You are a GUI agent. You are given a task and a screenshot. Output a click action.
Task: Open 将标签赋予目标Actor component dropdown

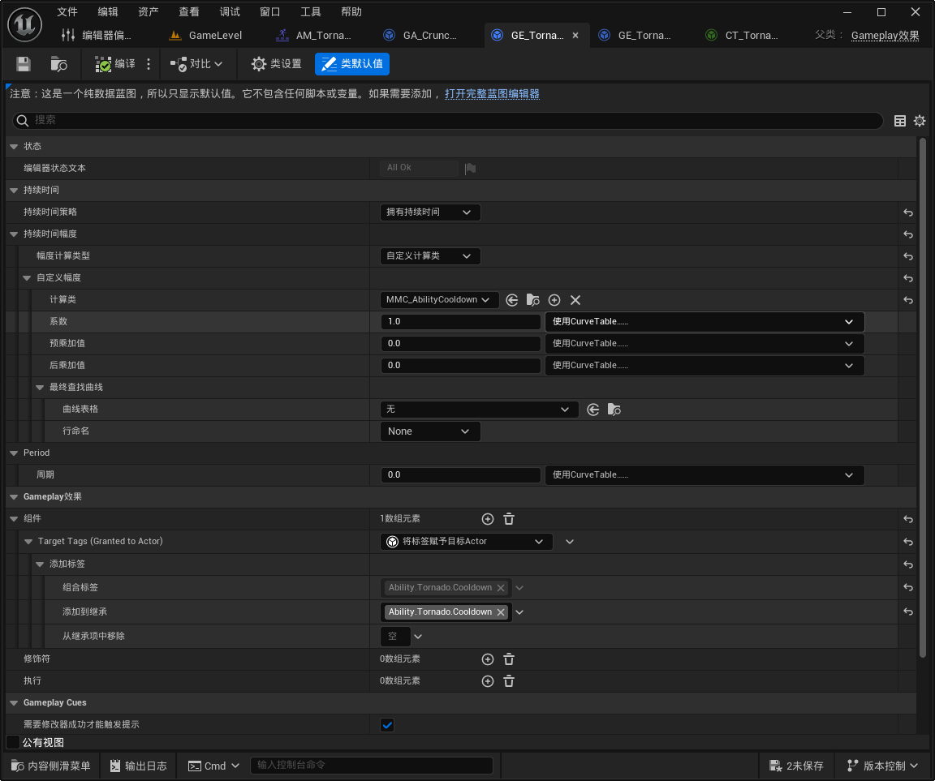pyautogui.click(x=467, y=542)
